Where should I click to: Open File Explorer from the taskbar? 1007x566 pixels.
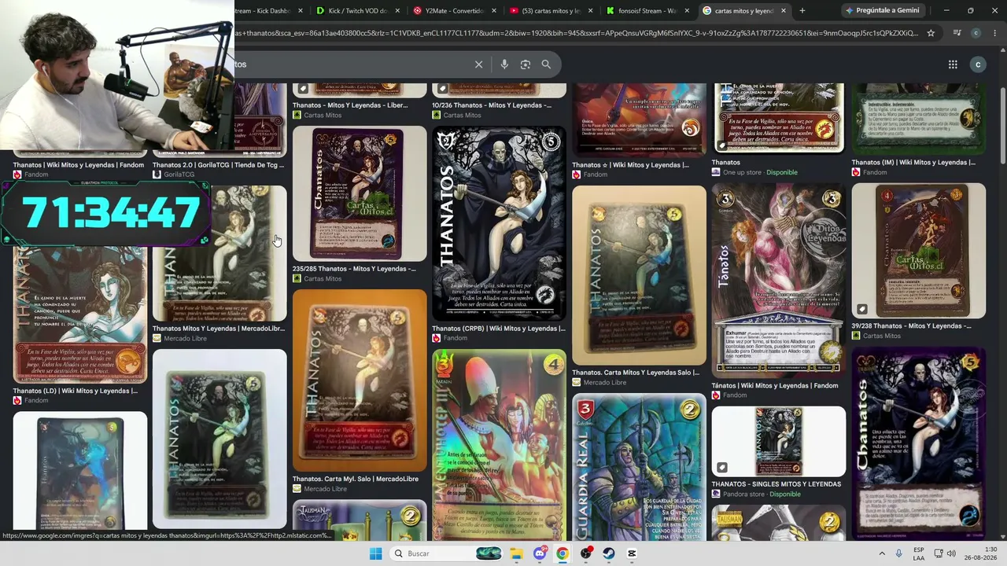point(516,553)
